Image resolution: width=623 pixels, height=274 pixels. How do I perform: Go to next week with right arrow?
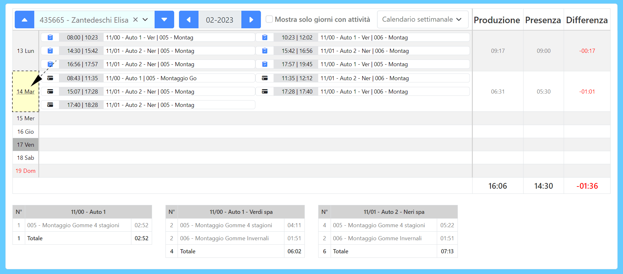pos(251,20)
